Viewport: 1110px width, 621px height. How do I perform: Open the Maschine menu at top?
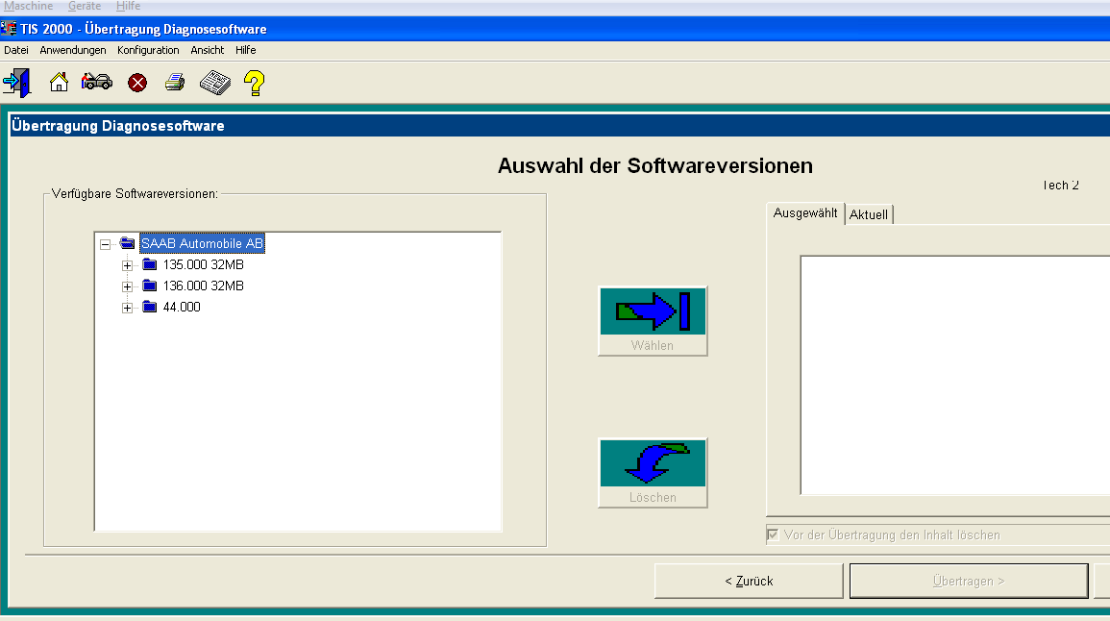point(28,7)
